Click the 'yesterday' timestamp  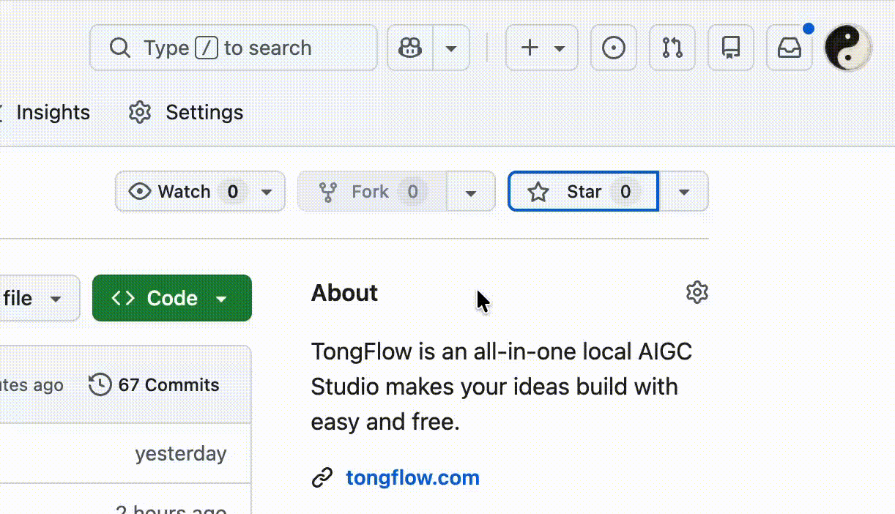click(181, 454)
